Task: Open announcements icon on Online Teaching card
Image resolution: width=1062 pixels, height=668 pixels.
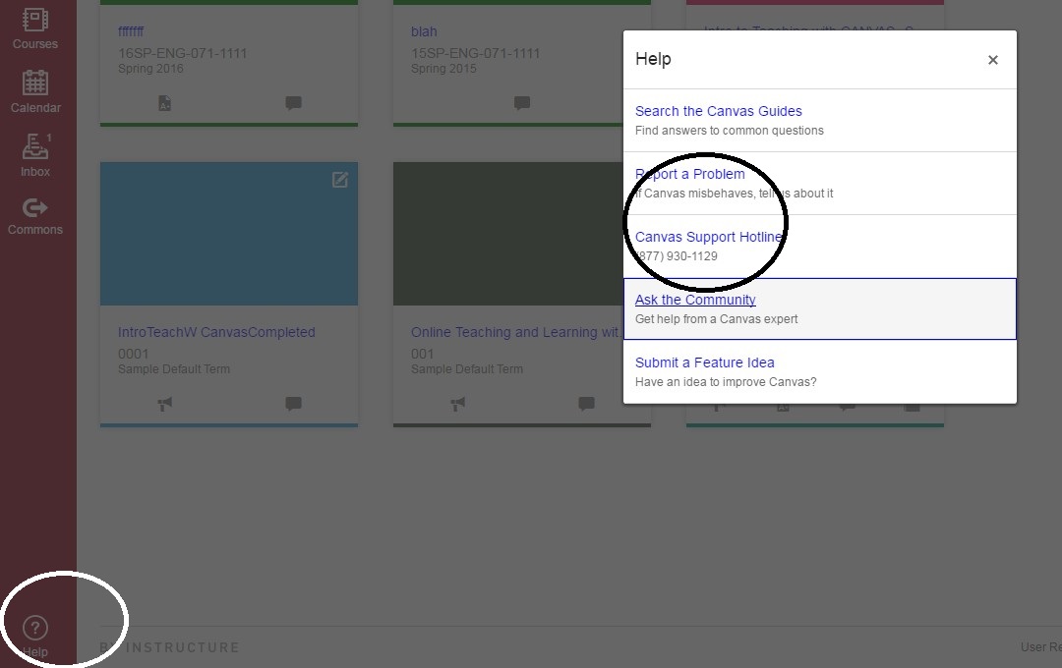Action: point(458,404)
